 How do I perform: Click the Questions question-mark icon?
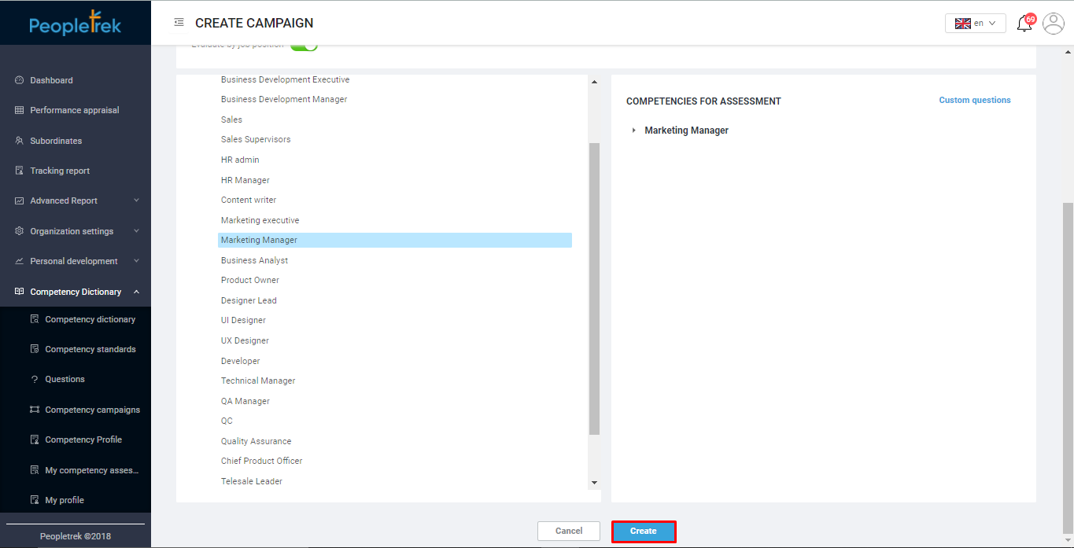35,379
